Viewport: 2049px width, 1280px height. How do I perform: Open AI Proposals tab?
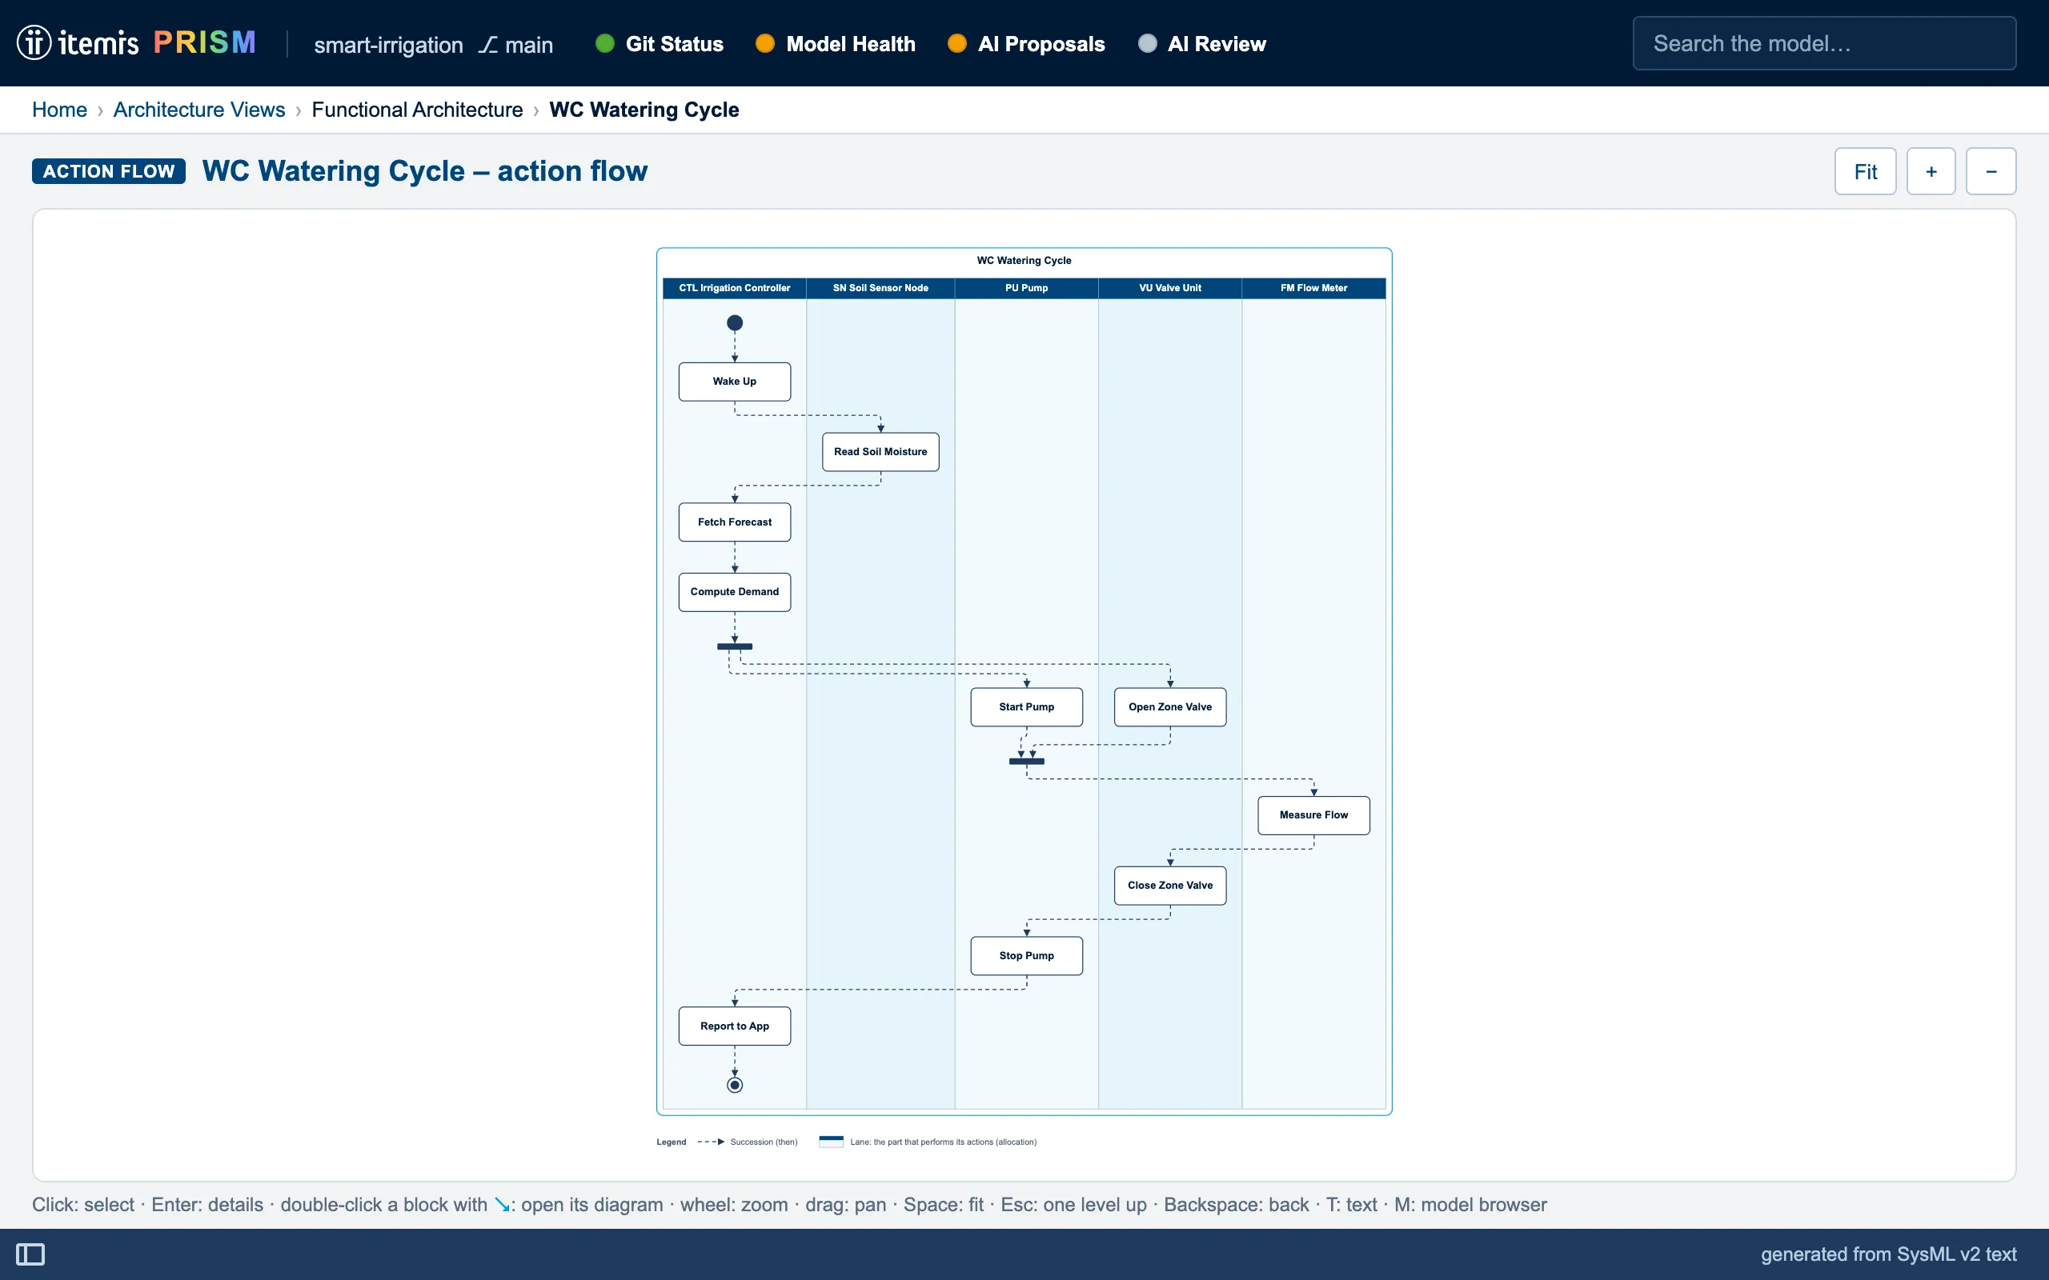click(1026, 44)
